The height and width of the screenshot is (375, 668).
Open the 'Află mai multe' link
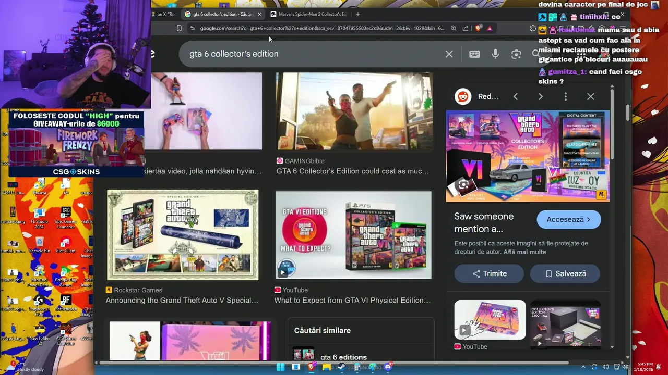click(524, 252)
